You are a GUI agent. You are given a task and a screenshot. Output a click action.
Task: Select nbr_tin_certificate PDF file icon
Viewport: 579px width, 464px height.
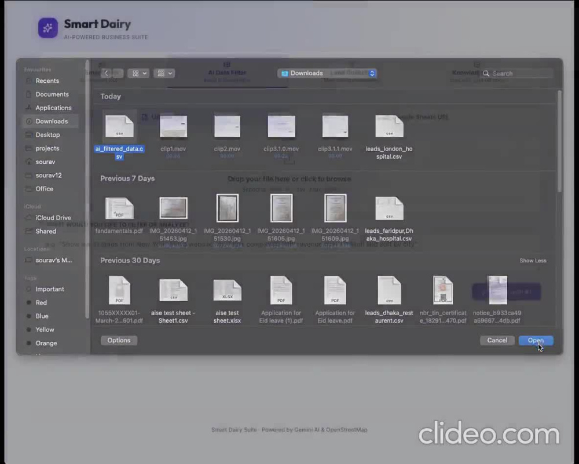(x=443, y=290)
